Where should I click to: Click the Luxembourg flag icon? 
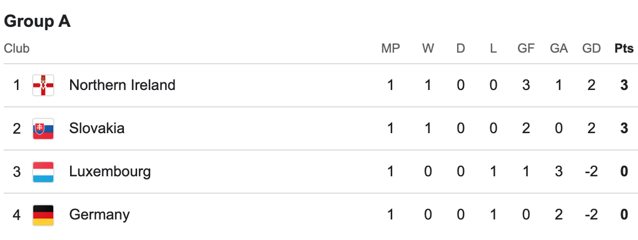coord(43,172)
